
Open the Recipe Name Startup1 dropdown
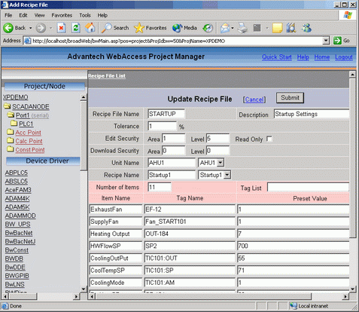click(227, 175)
